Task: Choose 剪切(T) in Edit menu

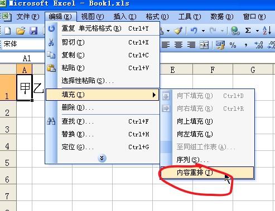Action: pyautogui.click(x=102, y=42)
